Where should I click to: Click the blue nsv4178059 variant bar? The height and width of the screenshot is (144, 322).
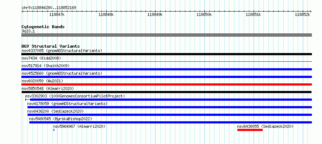pyautogui.click(x=170, y=107)
